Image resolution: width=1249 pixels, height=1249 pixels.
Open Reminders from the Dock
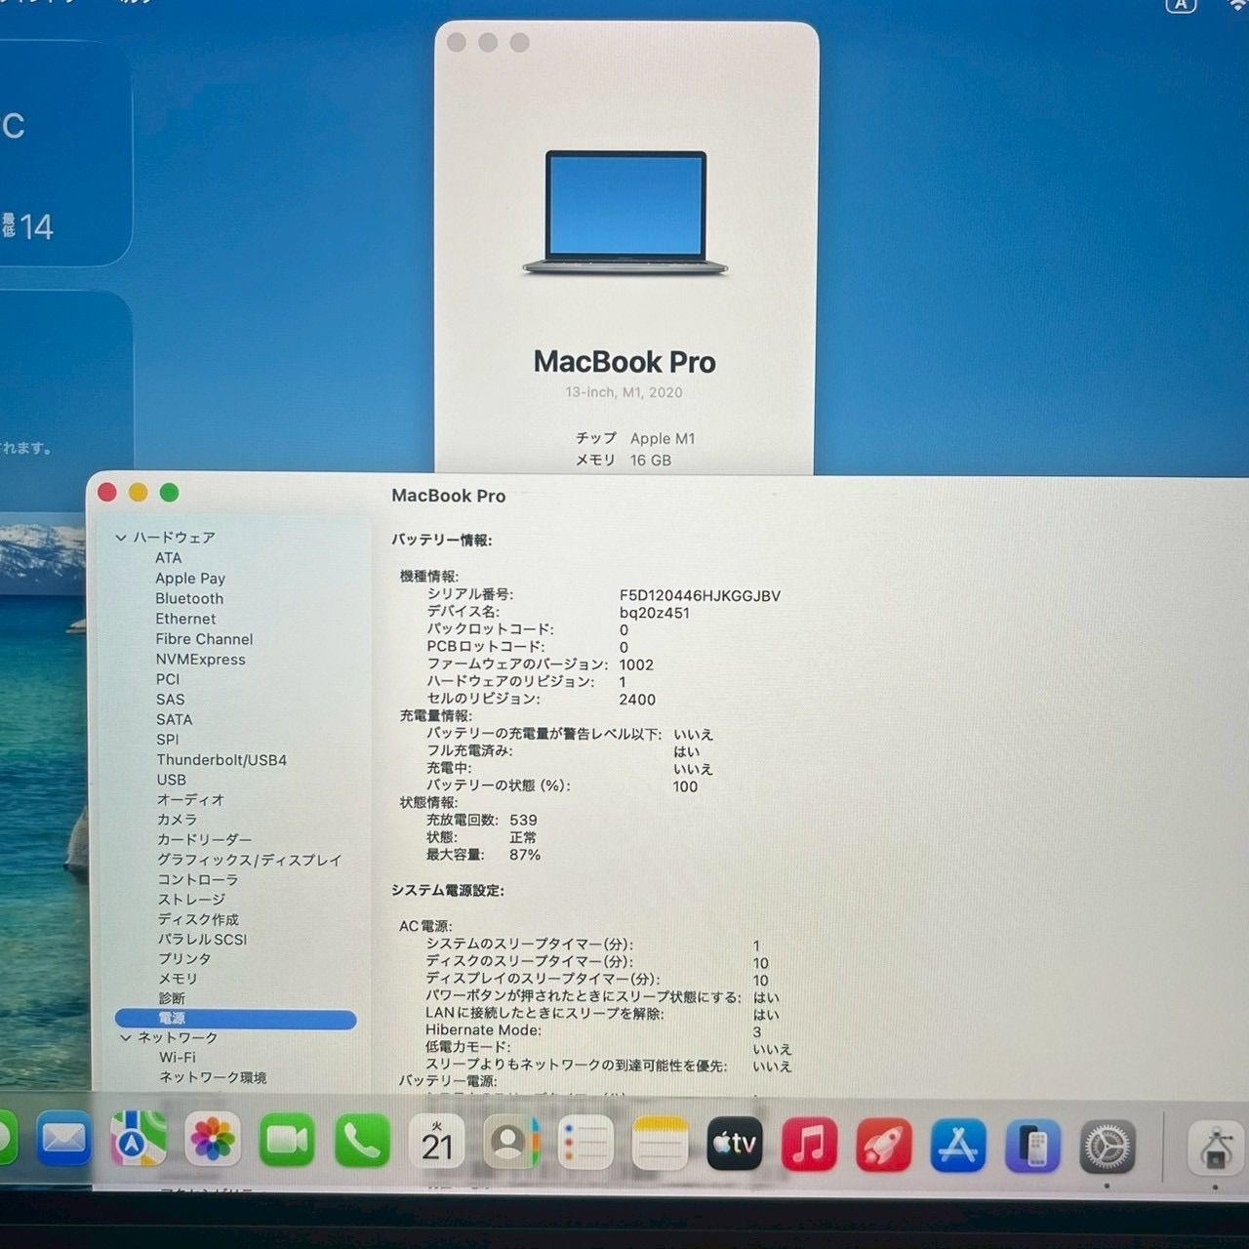pos(585,1143)
